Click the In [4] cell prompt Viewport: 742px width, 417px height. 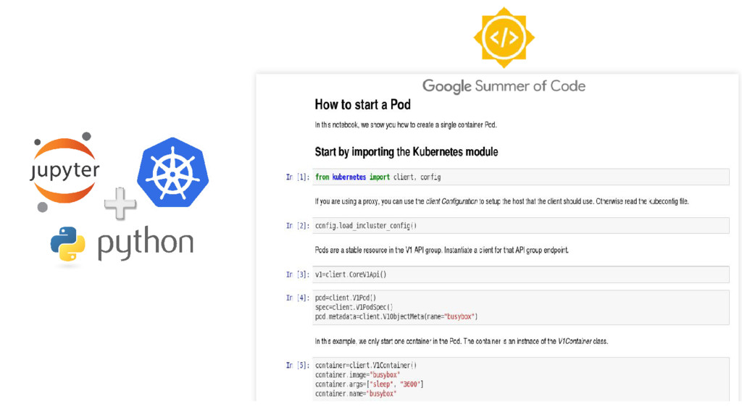click(x=298, y=298)
